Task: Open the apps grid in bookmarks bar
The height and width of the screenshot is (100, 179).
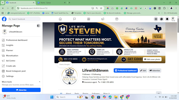Action: coord(3,13)
